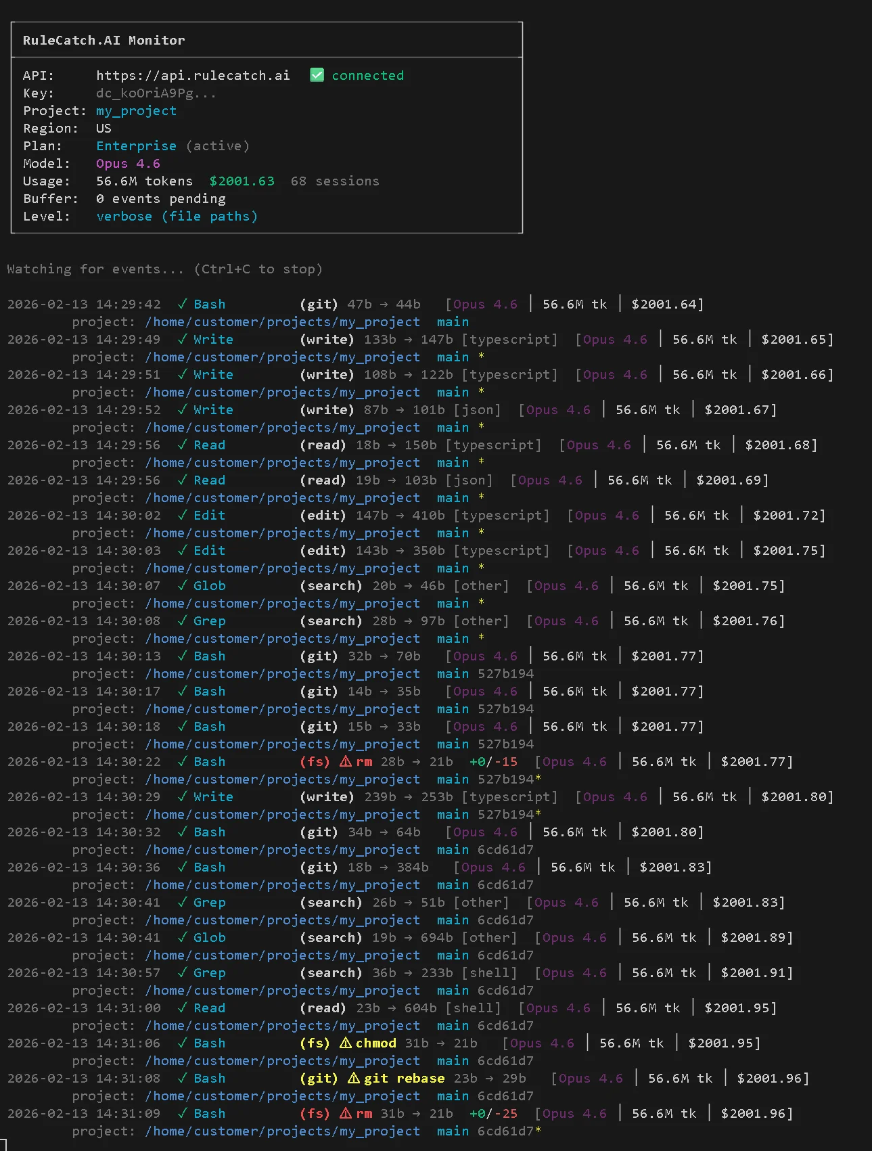This screenshot has height=1151, width=872.
Task: Click the commit hash 6cd61d7 under the 14:30:32 event
Action: pyautogui.click(x=506, y=849)
